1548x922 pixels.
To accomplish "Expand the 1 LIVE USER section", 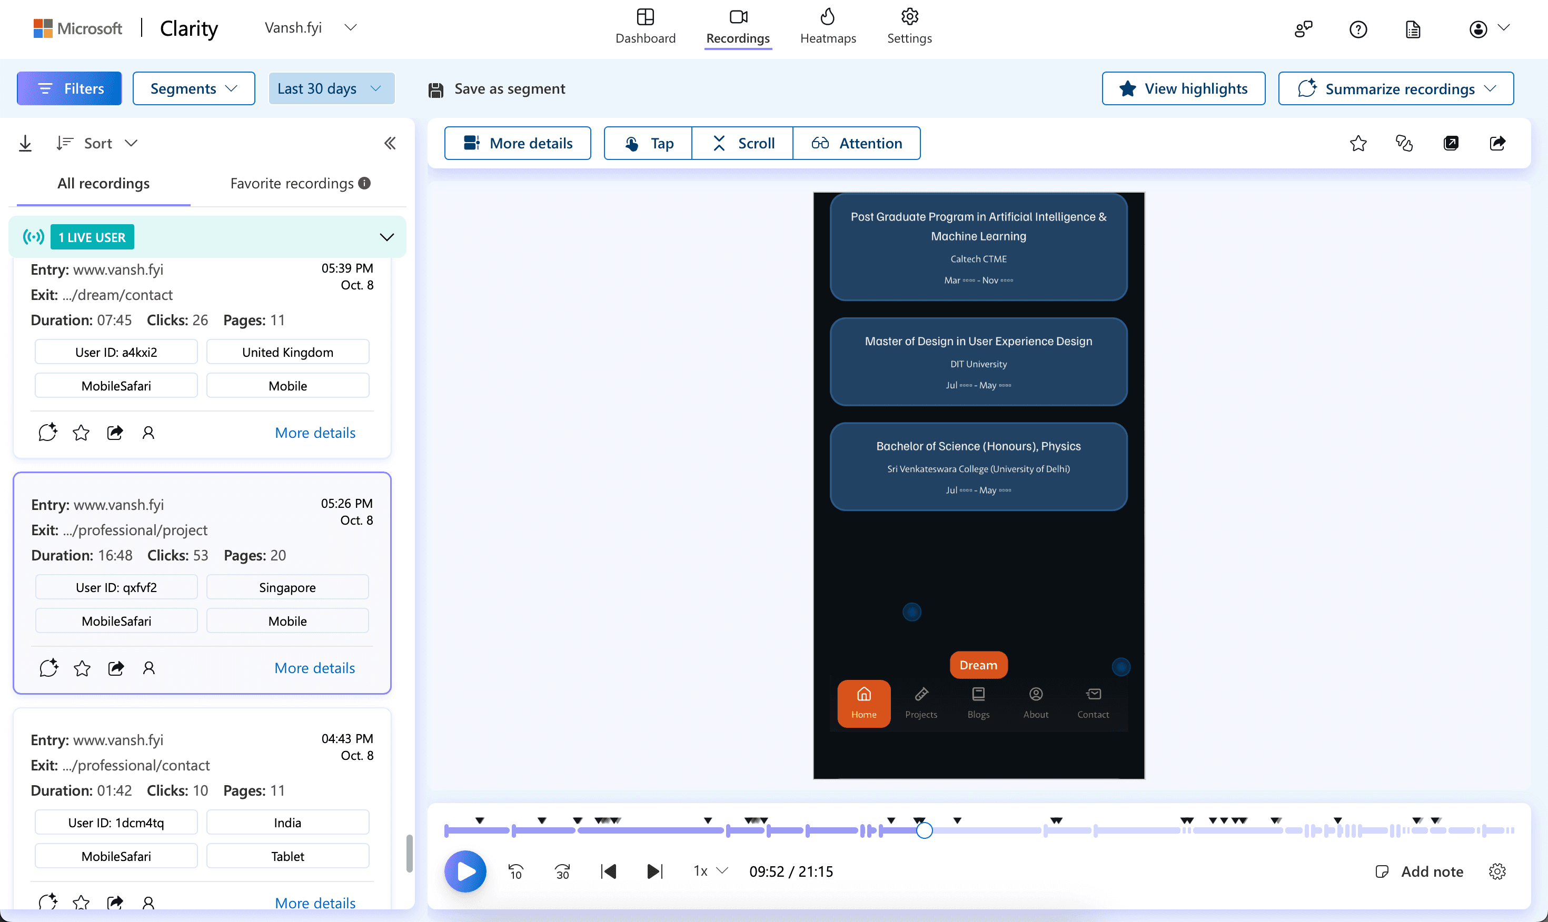I will click(386, 237).
